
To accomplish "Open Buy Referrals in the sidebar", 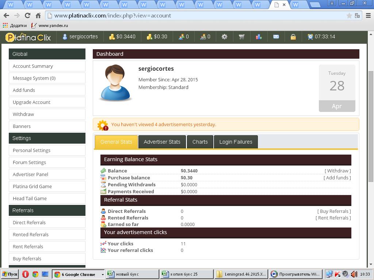I will [47, 259].
